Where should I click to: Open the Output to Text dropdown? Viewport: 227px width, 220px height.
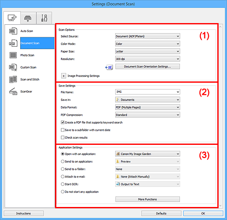click(x=148, y=184)
